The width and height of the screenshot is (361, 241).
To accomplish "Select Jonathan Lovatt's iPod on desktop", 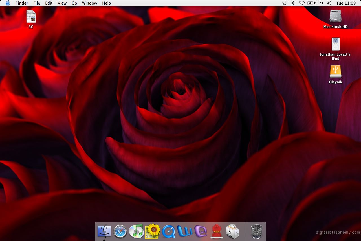I will click(x=335, y=44).
